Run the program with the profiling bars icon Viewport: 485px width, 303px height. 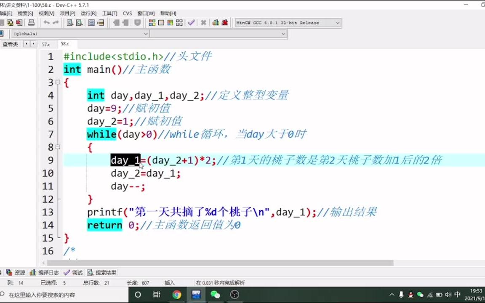tap(216, 23)
